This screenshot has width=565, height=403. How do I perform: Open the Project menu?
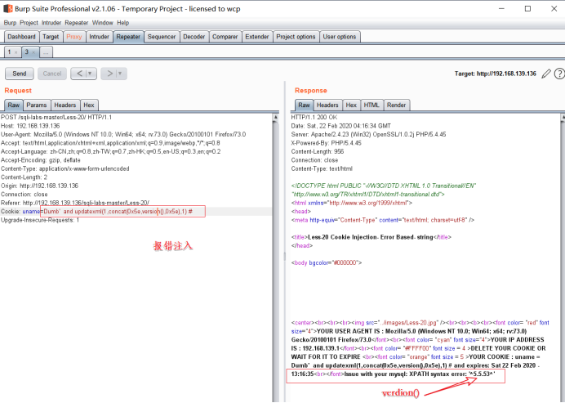tap(29, 23)
